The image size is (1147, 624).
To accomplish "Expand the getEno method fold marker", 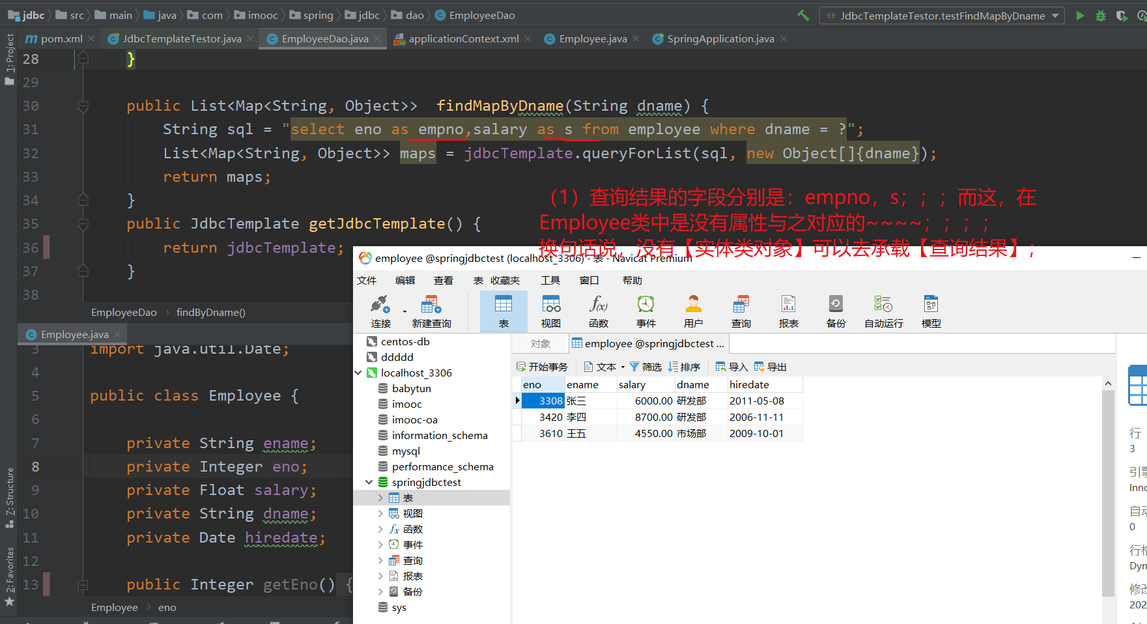I will click(83, 585).
